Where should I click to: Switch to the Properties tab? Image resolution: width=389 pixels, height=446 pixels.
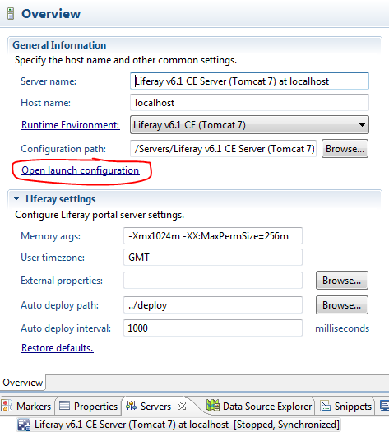(x=88, y=407)
